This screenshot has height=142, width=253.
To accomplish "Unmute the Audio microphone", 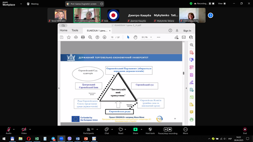I will point(9,131).
